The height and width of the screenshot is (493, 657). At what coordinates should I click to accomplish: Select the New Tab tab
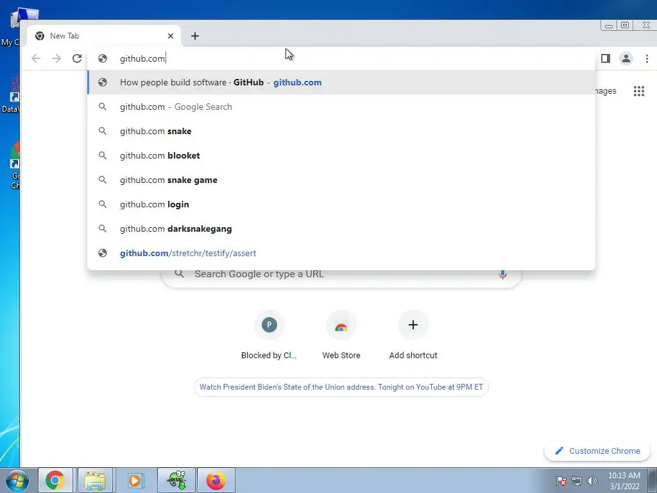[x=104, y=36]
